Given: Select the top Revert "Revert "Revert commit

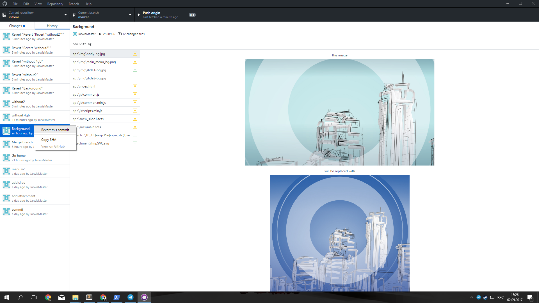Looking at the screenshot, I should pos(35,36).
